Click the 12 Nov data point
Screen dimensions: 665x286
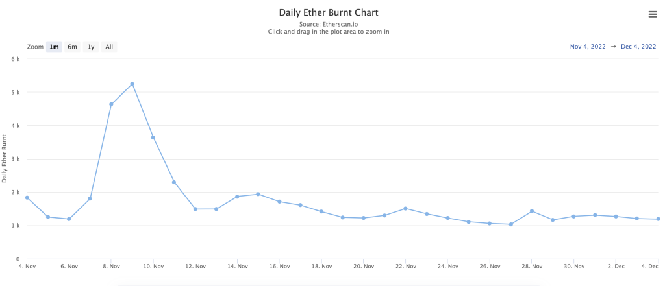tap(195, 209)
